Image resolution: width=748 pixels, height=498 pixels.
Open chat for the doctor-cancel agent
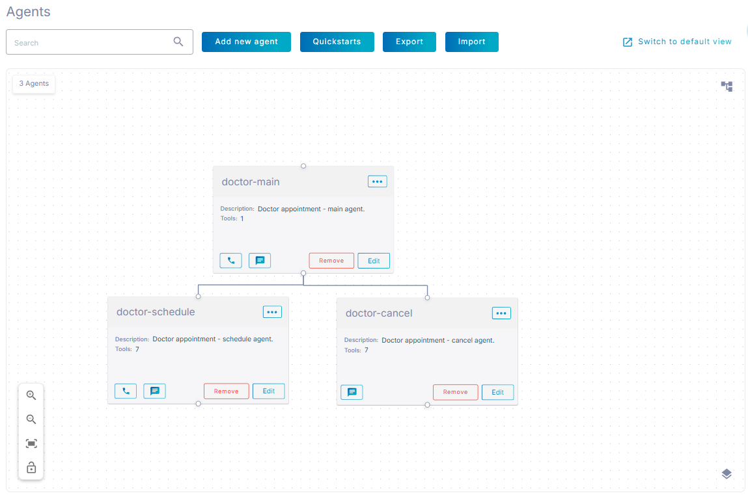352,392
